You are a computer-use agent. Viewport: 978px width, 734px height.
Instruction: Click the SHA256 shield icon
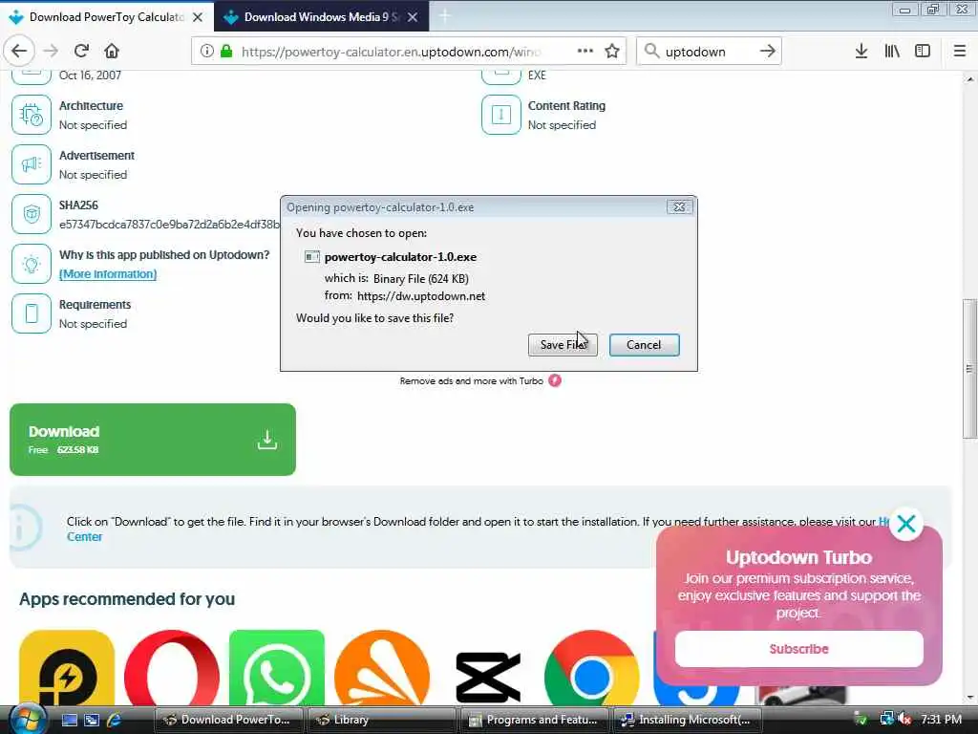point(32,214)
